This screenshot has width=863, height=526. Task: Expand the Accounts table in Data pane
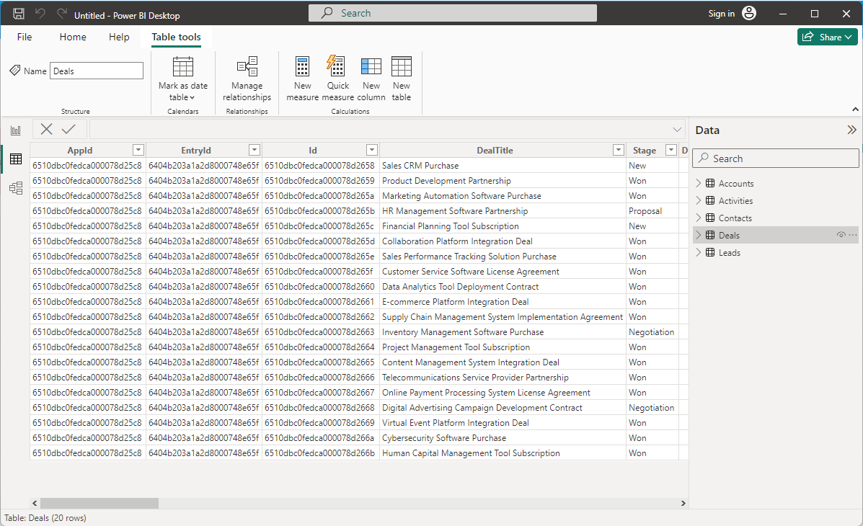tap(698, 184)
